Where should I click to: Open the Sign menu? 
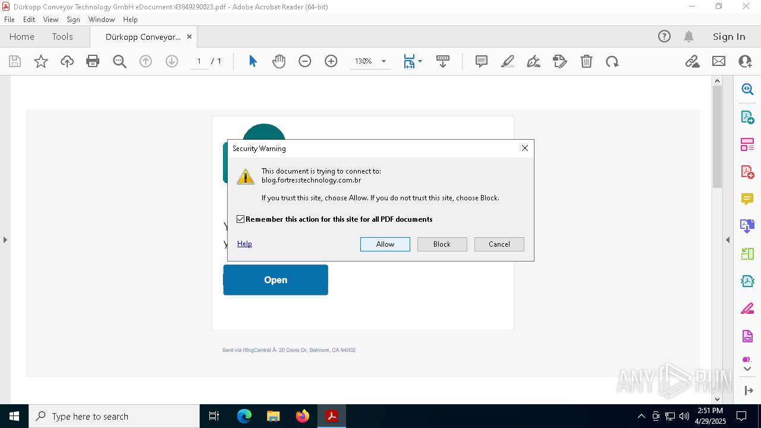73,19
